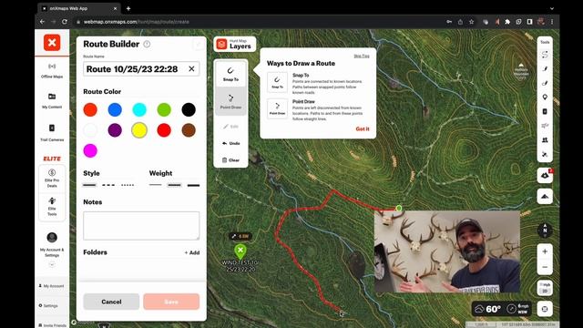Click the Route Builder help icon

click(147, 44)
